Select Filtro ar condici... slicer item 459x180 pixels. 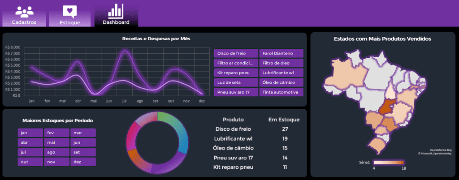(x=236, y=63)
